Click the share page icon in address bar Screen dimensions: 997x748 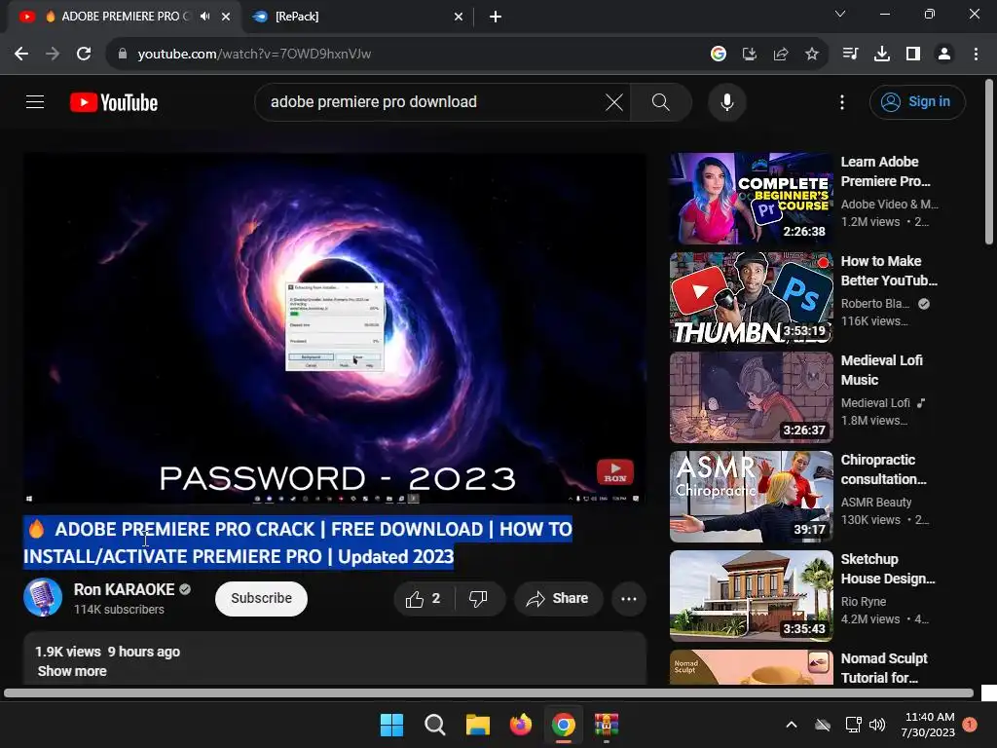point(781,55)
